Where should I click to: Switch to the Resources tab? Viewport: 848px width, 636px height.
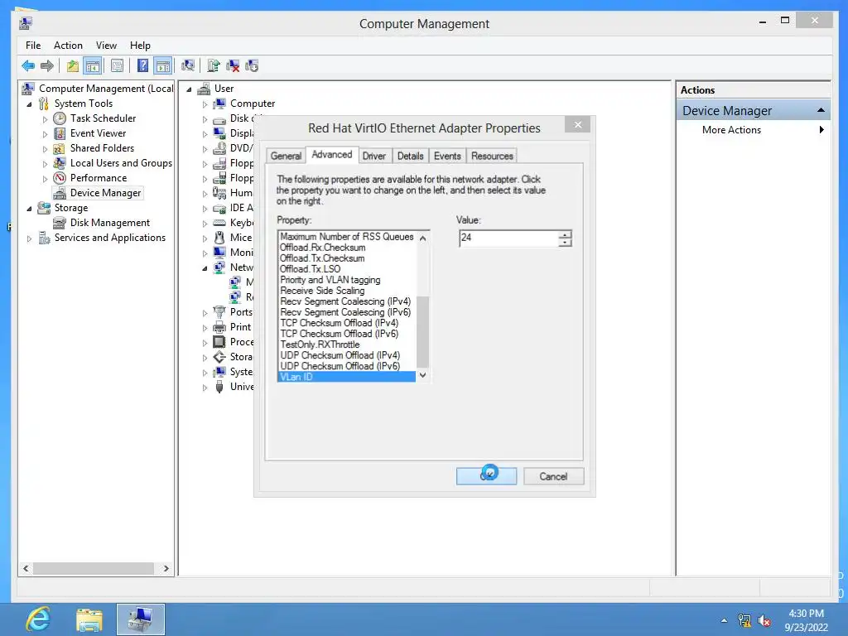492,157
